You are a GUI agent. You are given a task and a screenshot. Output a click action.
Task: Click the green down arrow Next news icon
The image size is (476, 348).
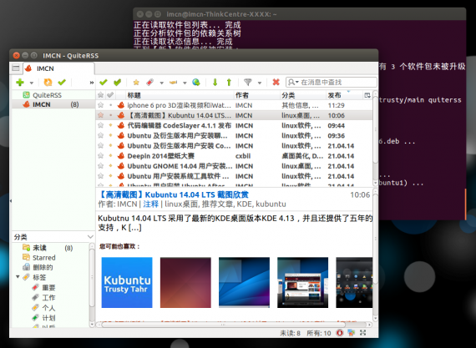click(x=215, y=83)
